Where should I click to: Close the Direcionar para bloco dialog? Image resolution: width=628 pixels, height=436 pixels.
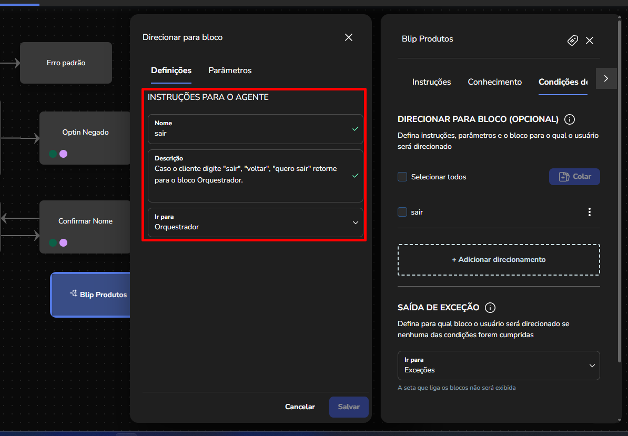(348, 37)
